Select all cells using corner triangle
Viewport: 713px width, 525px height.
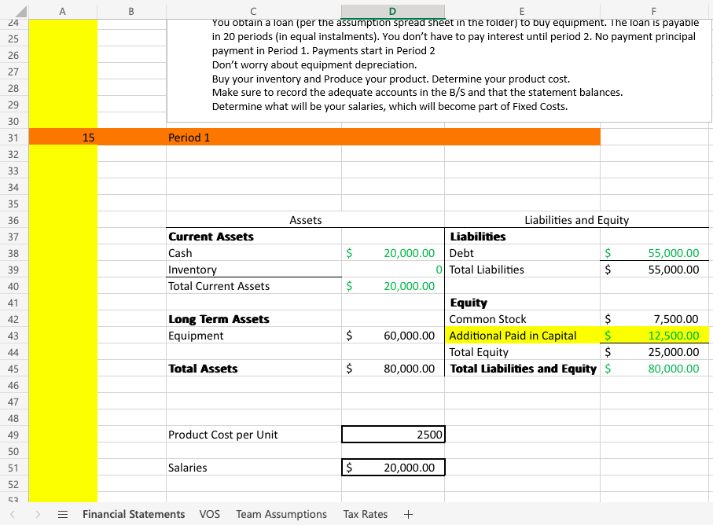pyautogui.click(x=22, y=10)
